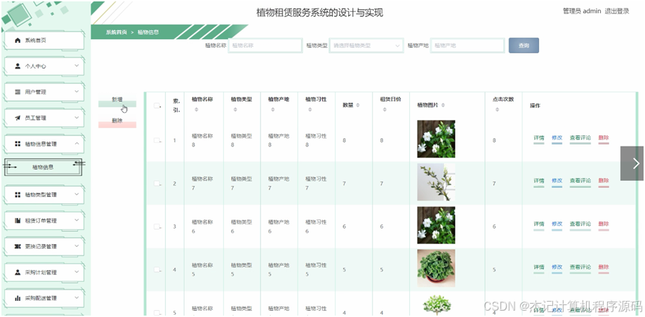Click the grid icon beside 植物信息管理
The height and width of the screenshot is (317, 645).
click(18, 144)
